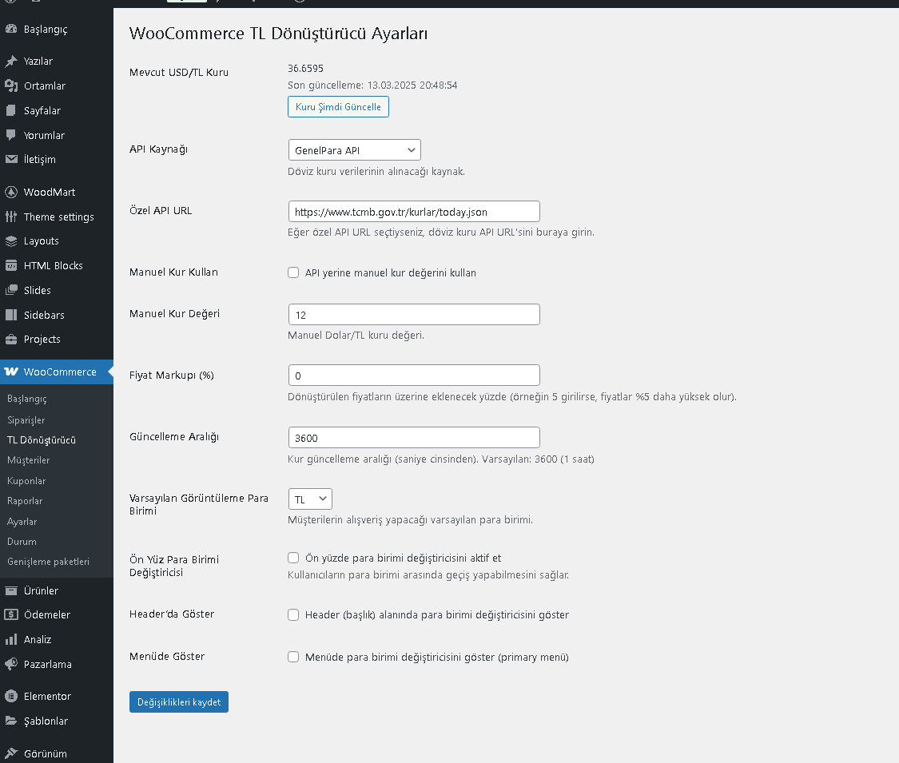Click the Elementor logo icon
Viewport: 899px width, 763px height.
click(x=11, y=696)
